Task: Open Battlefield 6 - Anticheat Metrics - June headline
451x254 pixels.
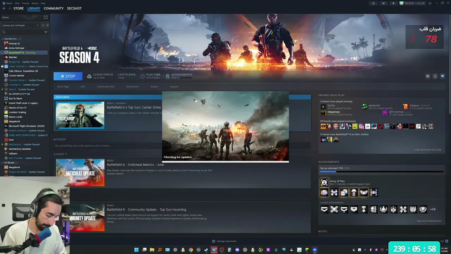Action: 135,165
